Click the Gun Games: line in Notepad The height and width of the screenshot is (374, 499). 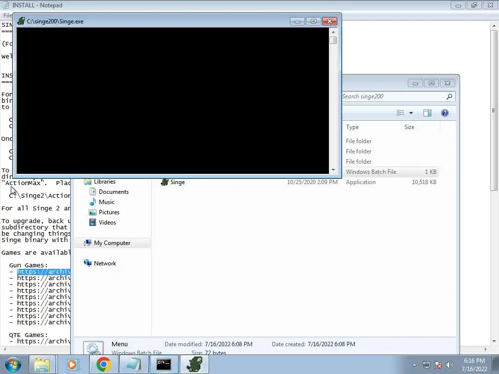[x=28, y=265]
